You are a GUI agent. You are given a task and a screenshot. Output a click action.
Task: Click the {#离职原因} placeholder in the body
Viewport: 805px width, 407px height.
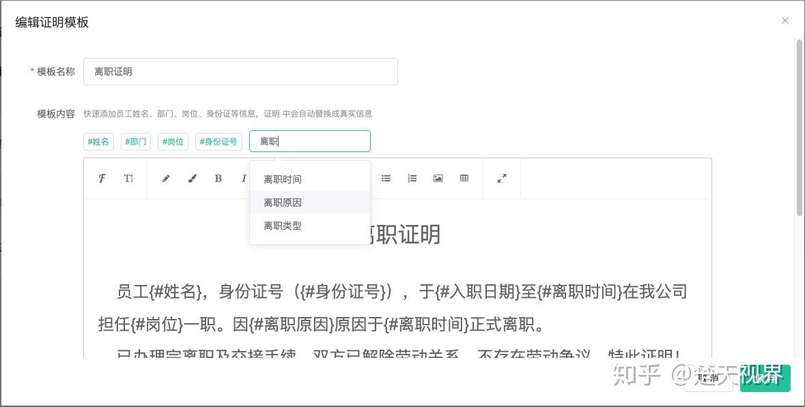click(291, 325)
